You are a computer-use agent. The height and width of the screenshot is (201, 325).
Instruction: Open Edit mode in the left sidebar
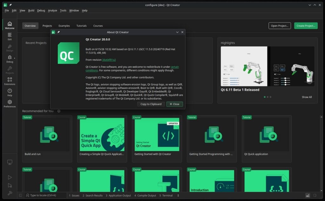pos(10,36)
